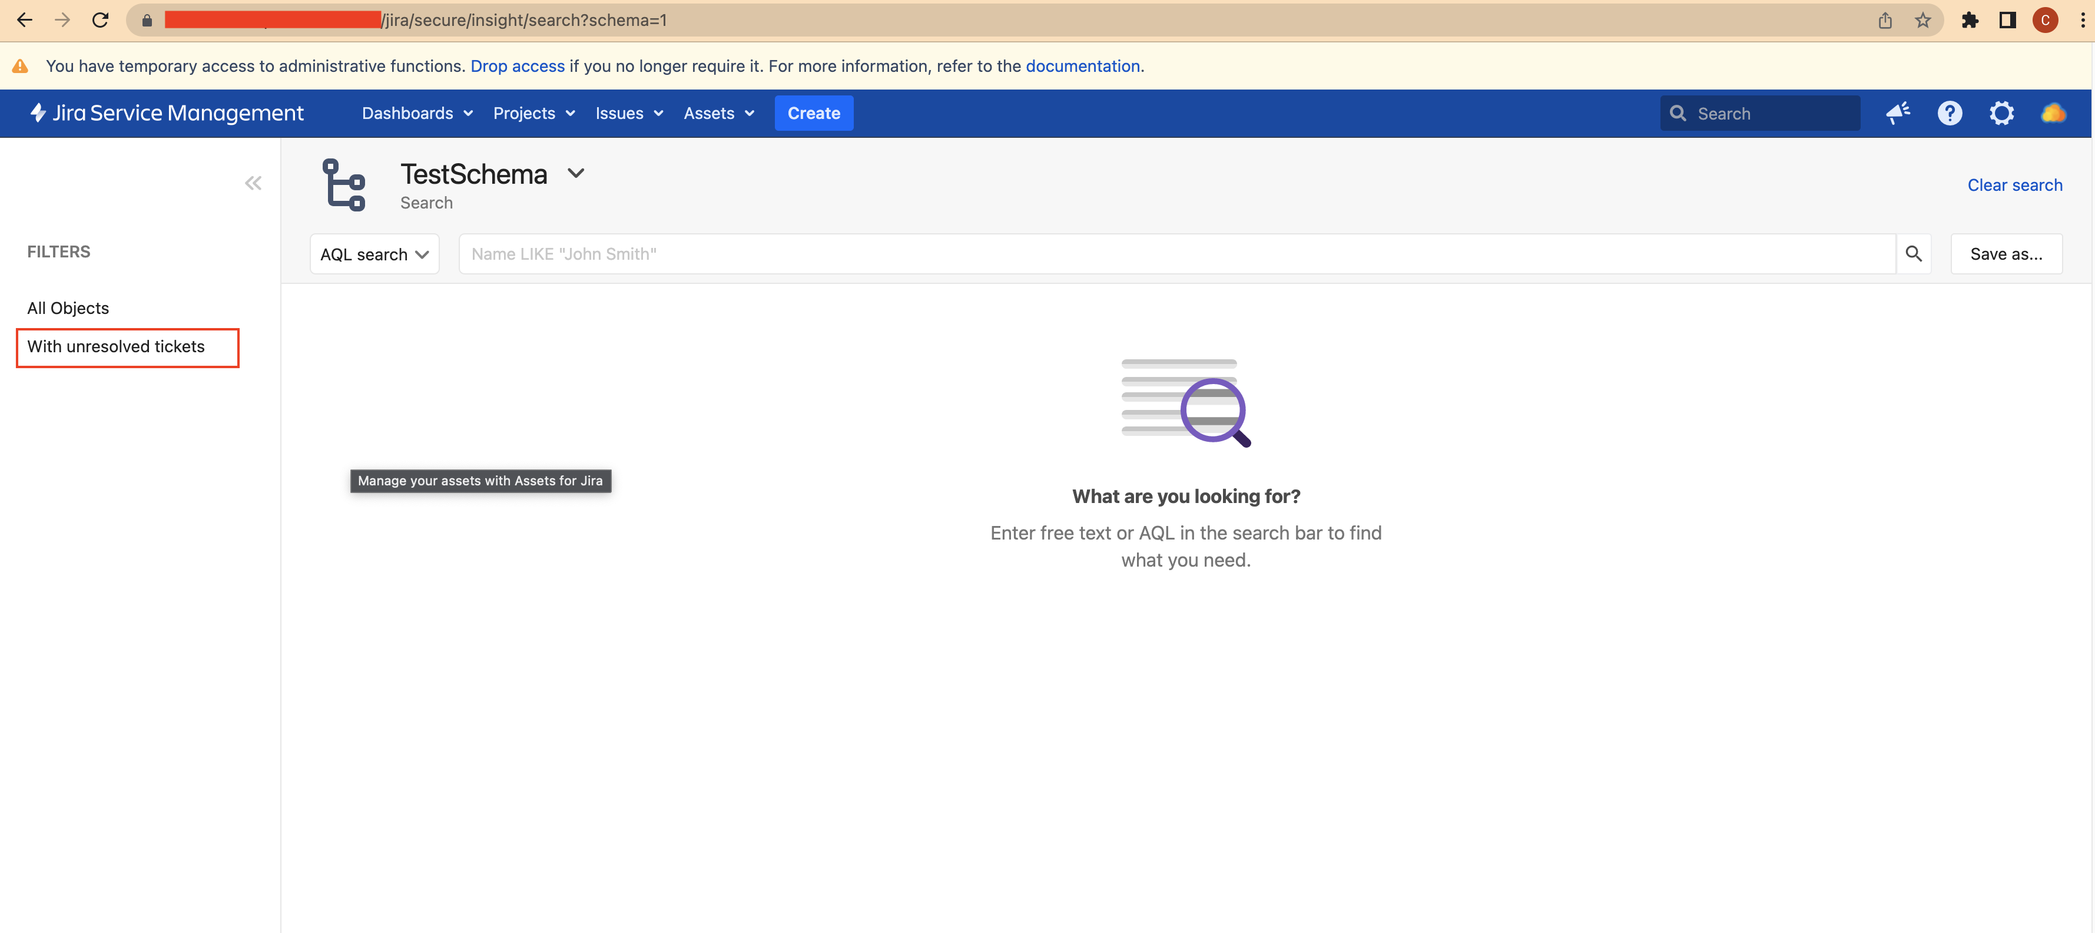Expand the Dashboards menu
2095x933 pixels.
pyautogui.click(x=417, y=113)
